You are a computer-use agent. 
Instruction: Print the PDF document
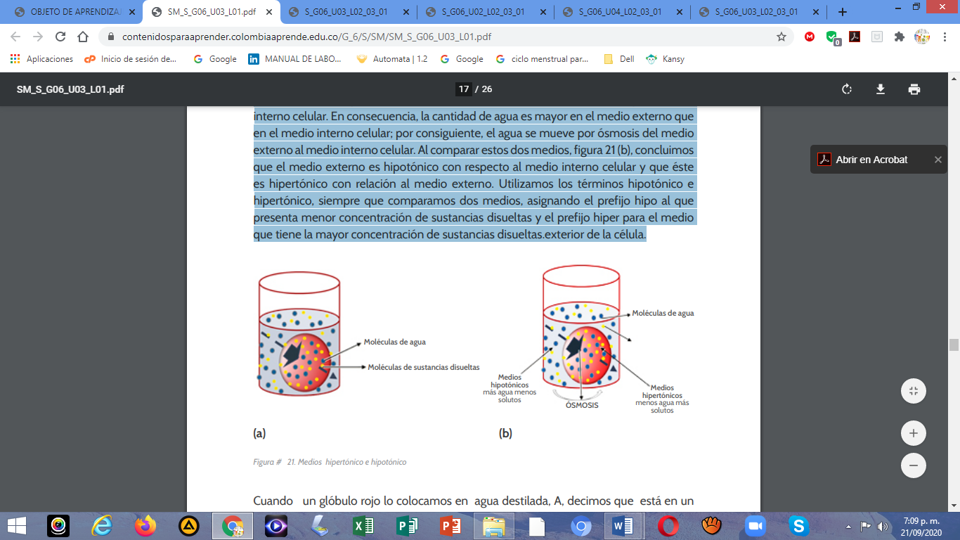[914, 89]
